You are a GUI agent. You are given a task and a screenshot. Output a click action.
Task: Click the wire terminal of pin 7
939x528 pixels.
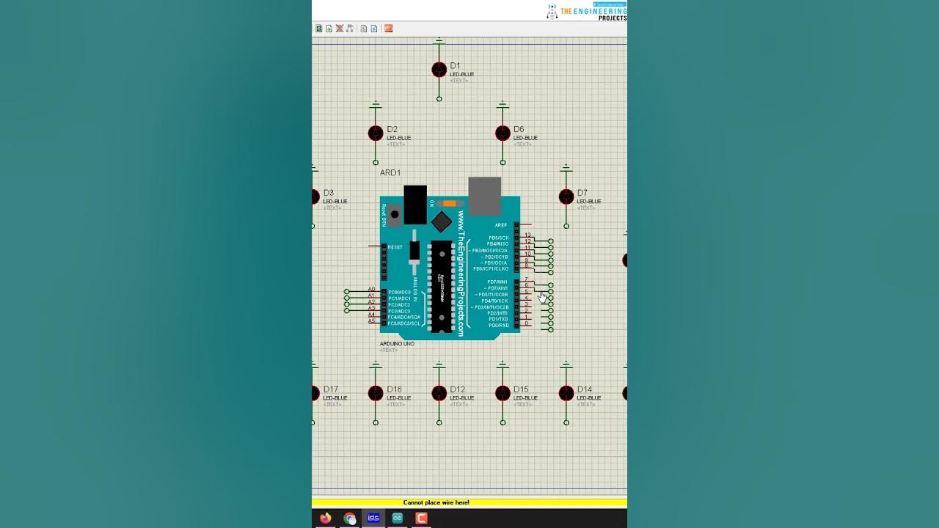pyautogui.click(x=550, y=285)
